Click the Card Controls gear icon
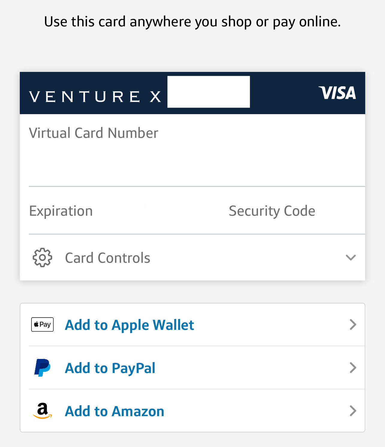Image resolution: width=385 pixels, height=447 pixels. pos(42,257)
